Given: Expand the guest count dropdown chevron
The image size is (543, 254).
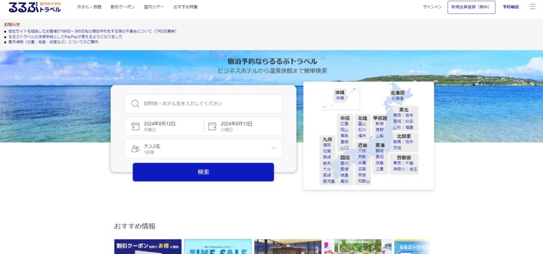Looking at the screenshot, I should pos(274,148).
